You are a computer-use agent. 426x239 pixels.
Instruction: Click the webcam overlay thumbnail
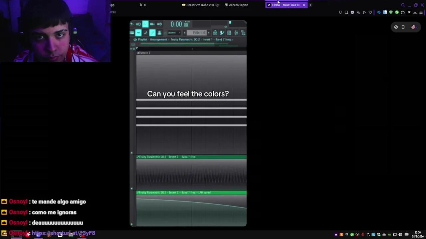pos(55,31)
